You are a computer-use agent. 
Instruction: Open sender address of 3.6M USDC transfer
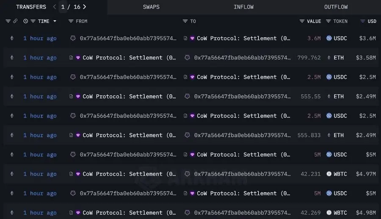[128, 38]
